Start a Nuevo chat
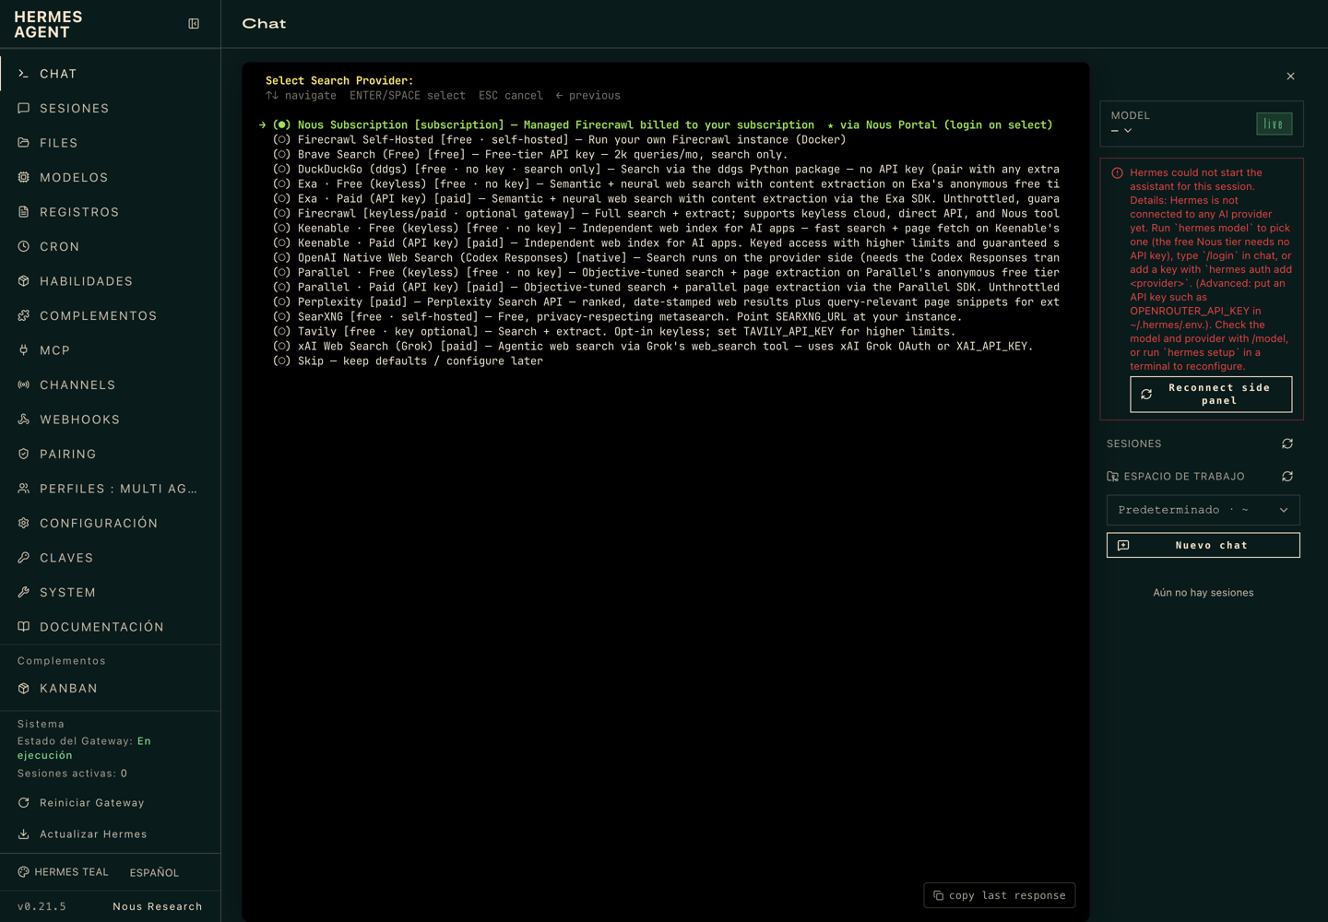The height and width of the screenshot is (922, 1328). click(x=1203, y=545)
